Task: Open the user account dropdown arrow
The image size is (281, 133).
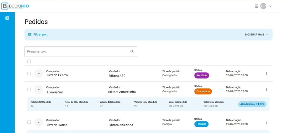Action: (270, 6)
